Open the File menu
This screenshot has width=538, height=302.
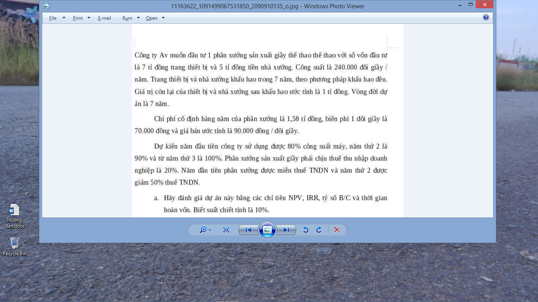(x=53, y=18)
